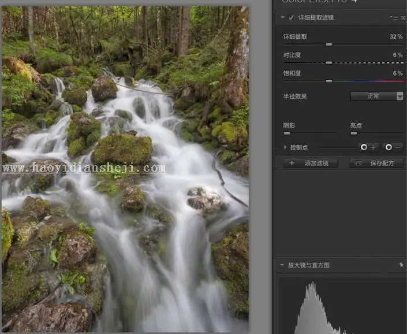Click the plus icon on 添加滤镜

[292, 163]
